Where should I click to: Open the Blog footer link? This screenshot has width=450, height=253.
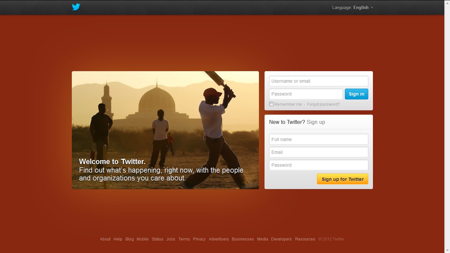coord(129,239)
